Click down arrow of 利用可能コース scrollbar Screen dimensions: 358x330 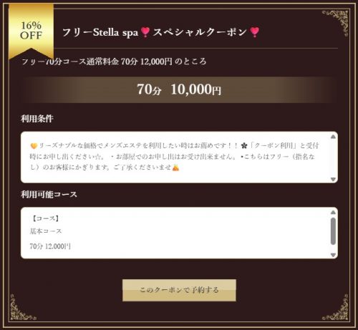pyautogui.click(x=333, y=255)
